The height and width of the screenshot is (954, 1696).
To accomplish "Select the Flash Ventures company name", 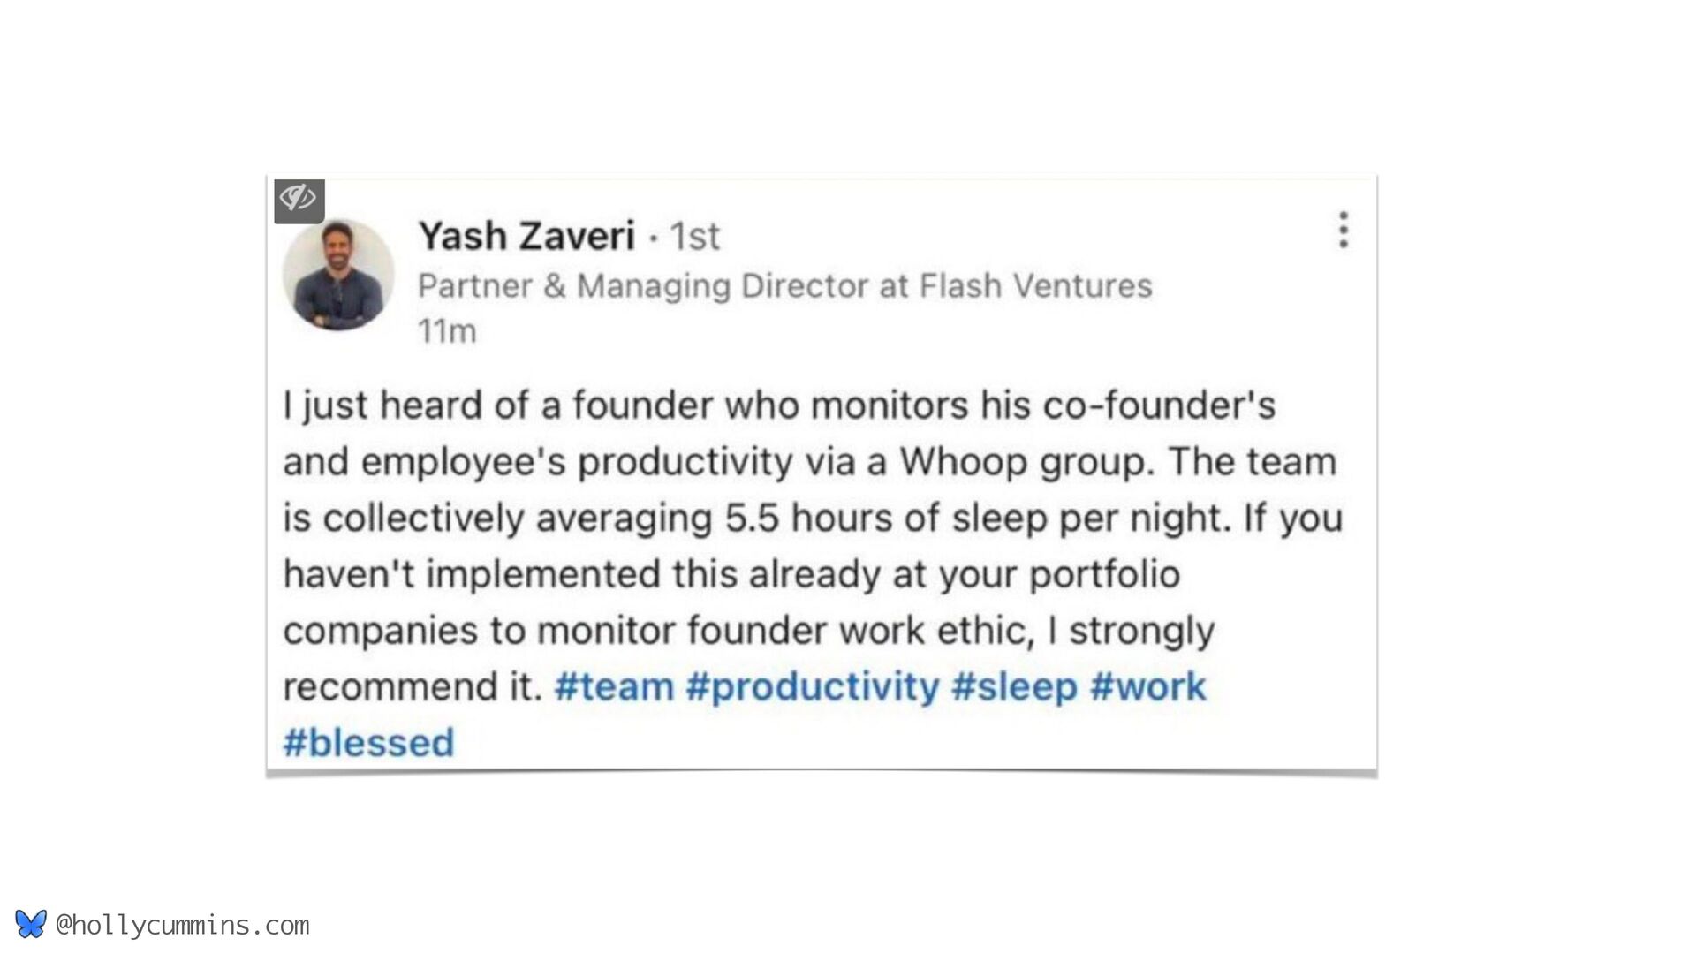I will pos(1035,286).
